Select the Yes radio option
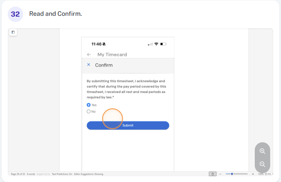 [88, 105]
